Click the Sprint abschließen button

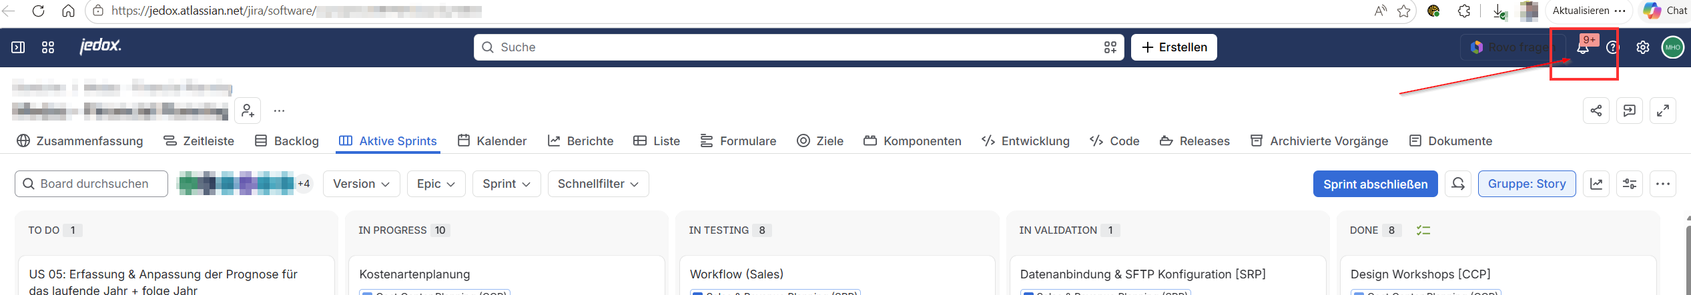1375,184
